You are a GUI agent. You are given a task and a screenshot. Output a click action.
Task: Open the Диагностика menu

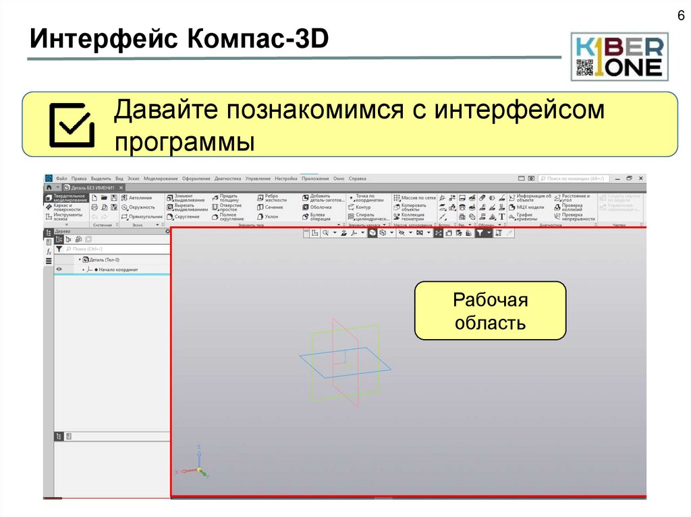[x=228, y=179]
